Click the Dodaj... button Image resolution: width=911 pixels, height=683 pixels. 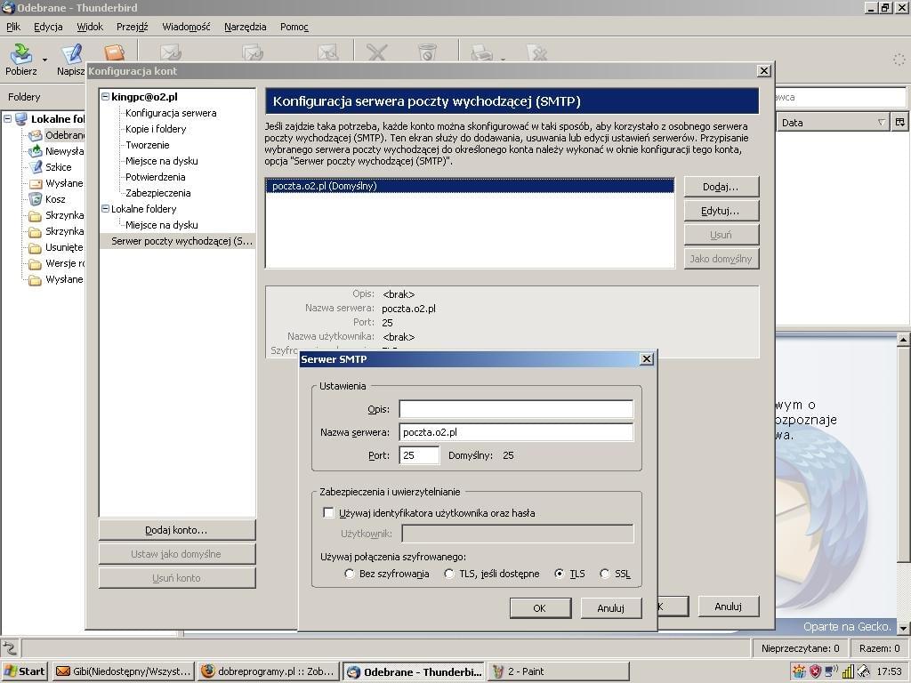pyautogui.click(x=721, y=187)
